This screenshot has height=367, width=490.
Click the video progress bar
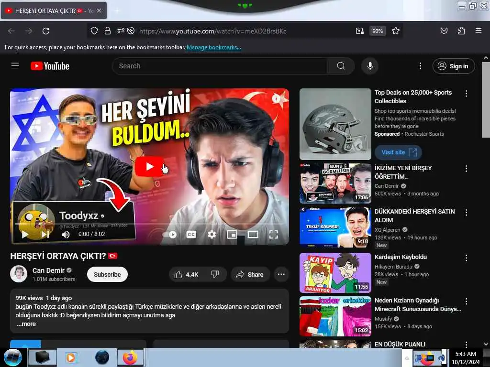pos(149,224)
